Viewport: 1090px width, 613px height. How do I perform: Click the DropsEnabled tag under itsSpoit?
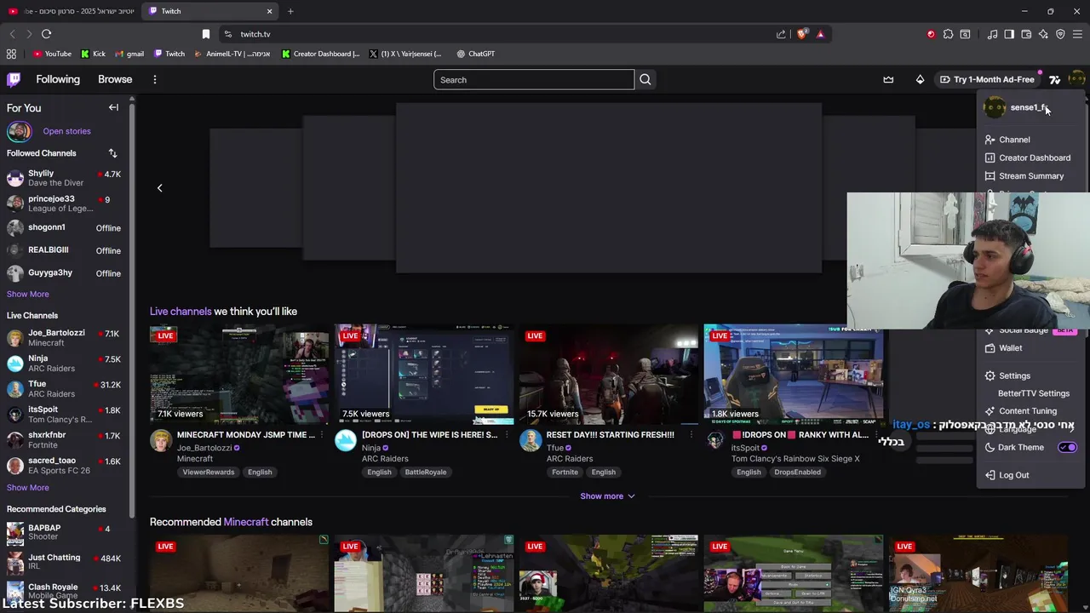[797, 472]
